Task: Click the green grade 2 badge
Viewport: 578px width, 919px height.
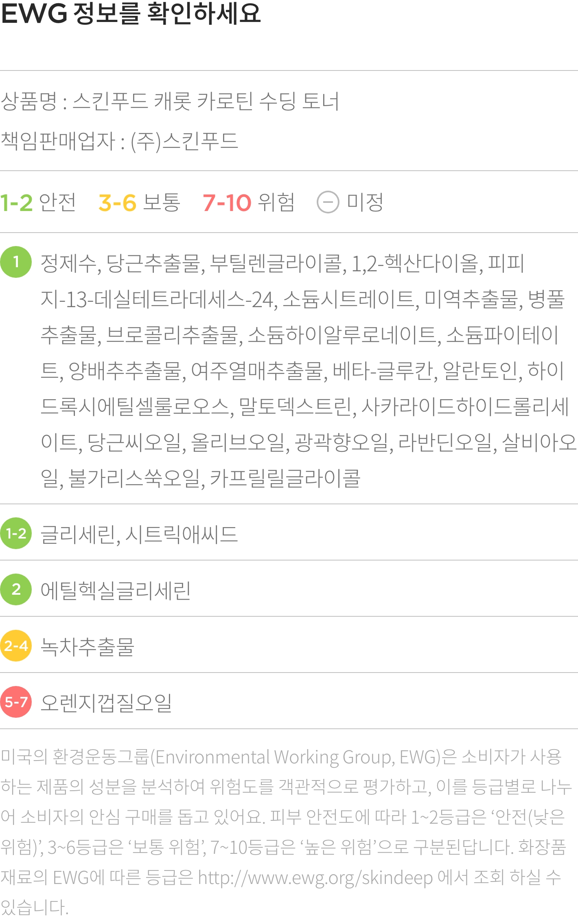Action: coord(16,589)
